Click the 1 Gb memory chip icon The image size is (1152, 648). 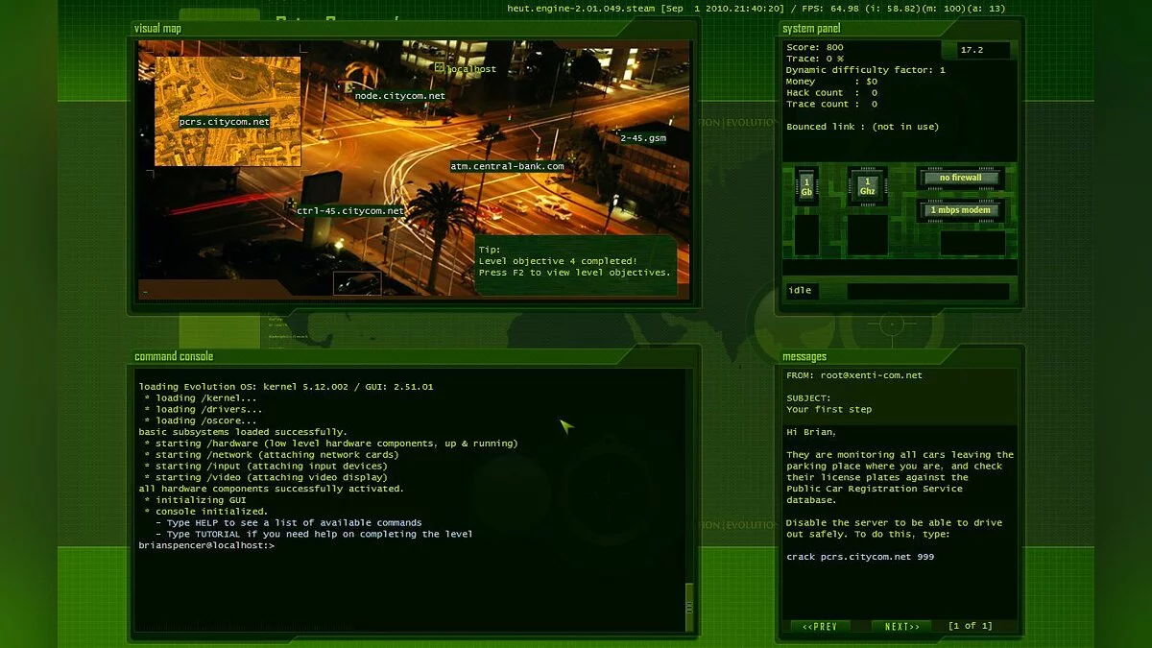[806, 186]
